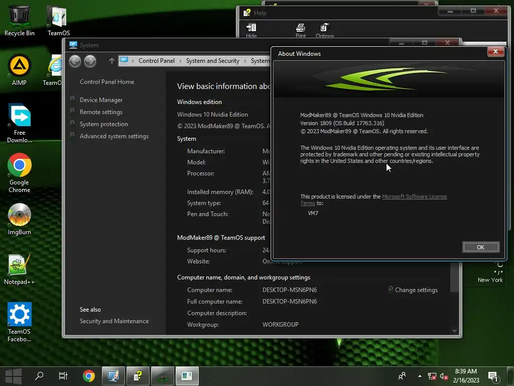514x386 pixels.
Task: Click the computer icon in address bar
Action: click(x=124, y=60)
